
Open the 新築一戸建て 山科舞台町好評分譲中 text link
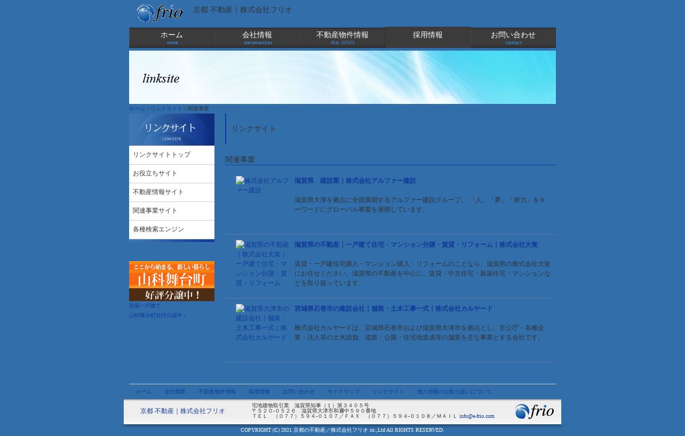click(158, 311)
